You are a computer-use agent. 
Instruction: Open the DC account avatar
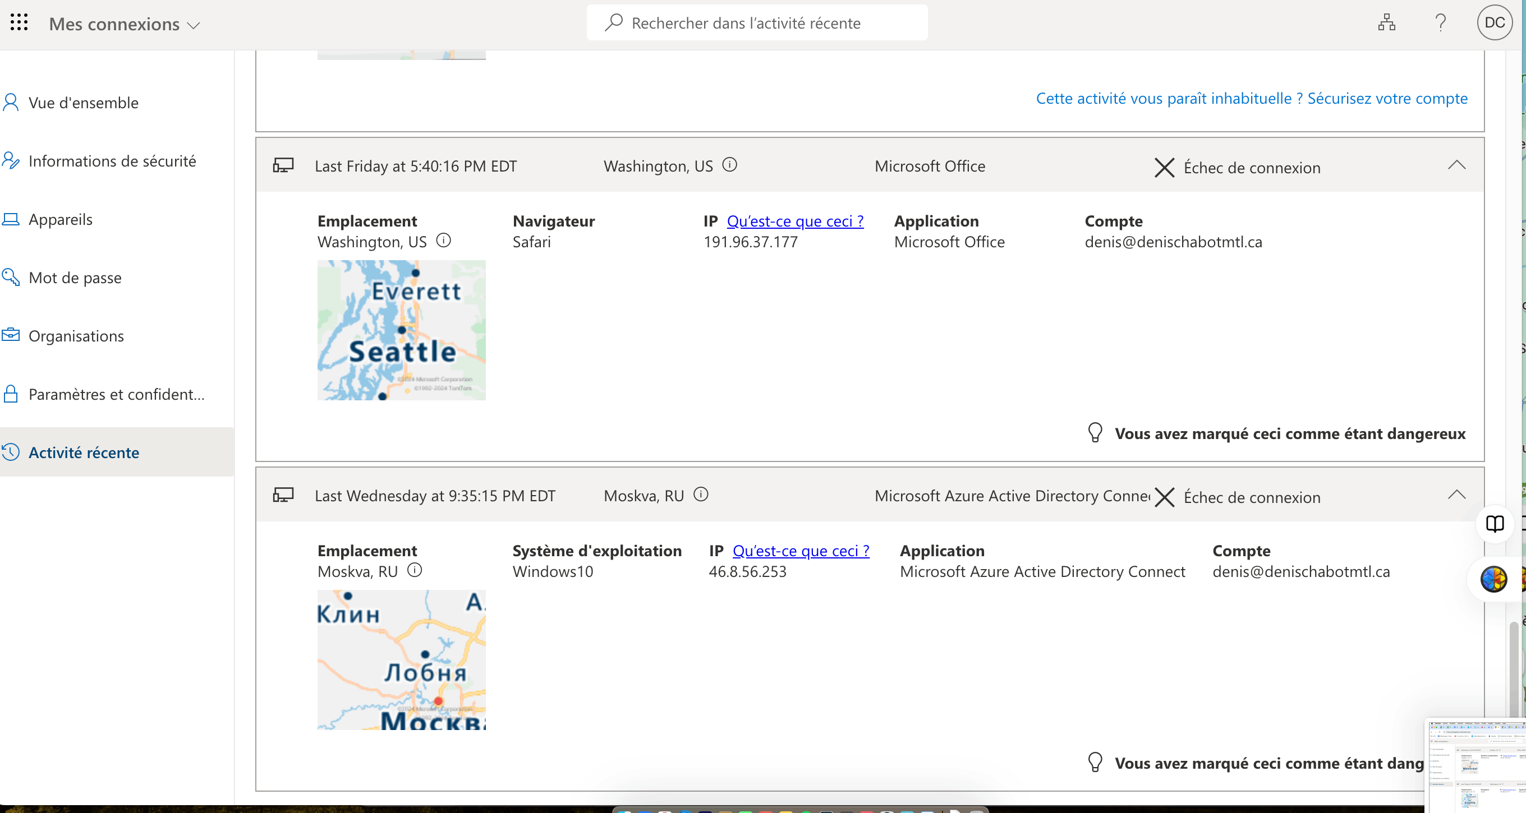[x=1494, y=22]
